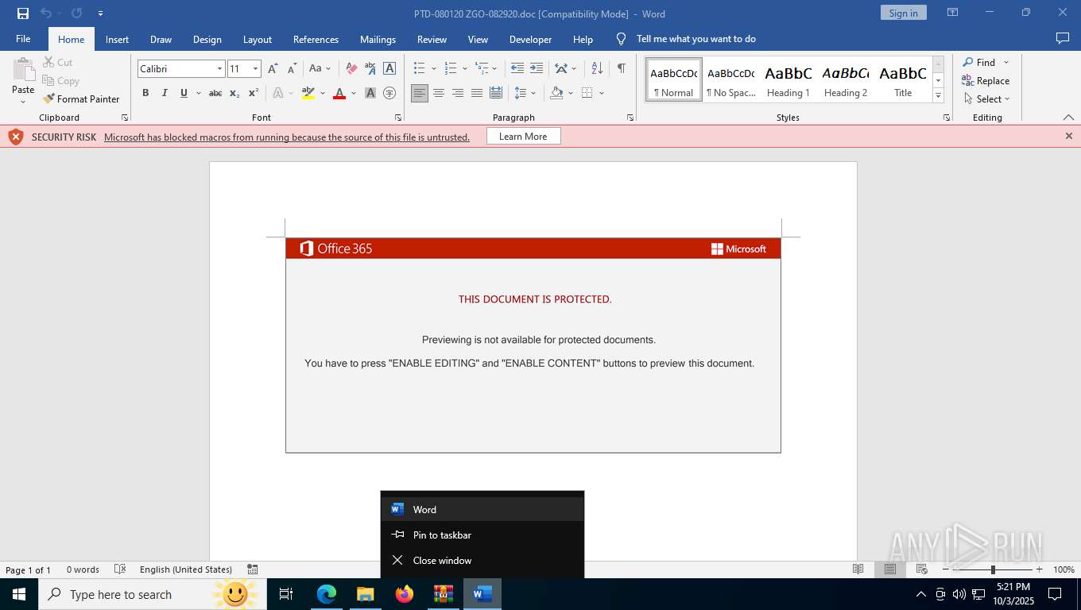Click the Increase Font Size icon
The height and width of the screenshot is (610, 1081).
[x=273, y=69]
